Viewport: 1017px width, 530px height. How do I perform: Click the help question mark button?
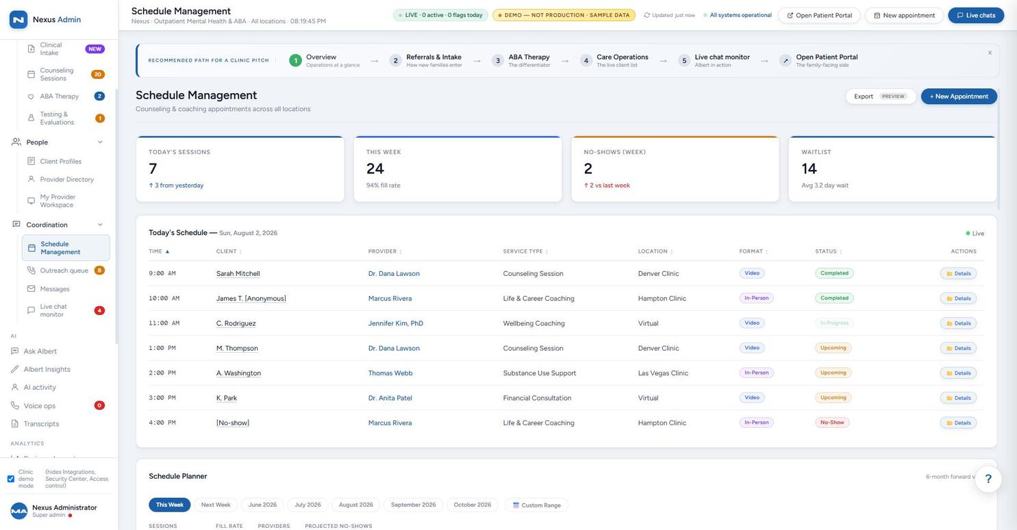click(x=988, y=479)
